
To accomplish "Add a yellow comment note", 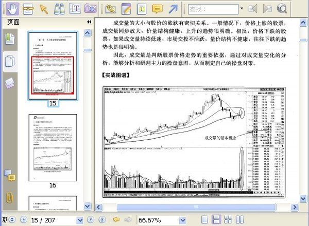I will (157, 9).
